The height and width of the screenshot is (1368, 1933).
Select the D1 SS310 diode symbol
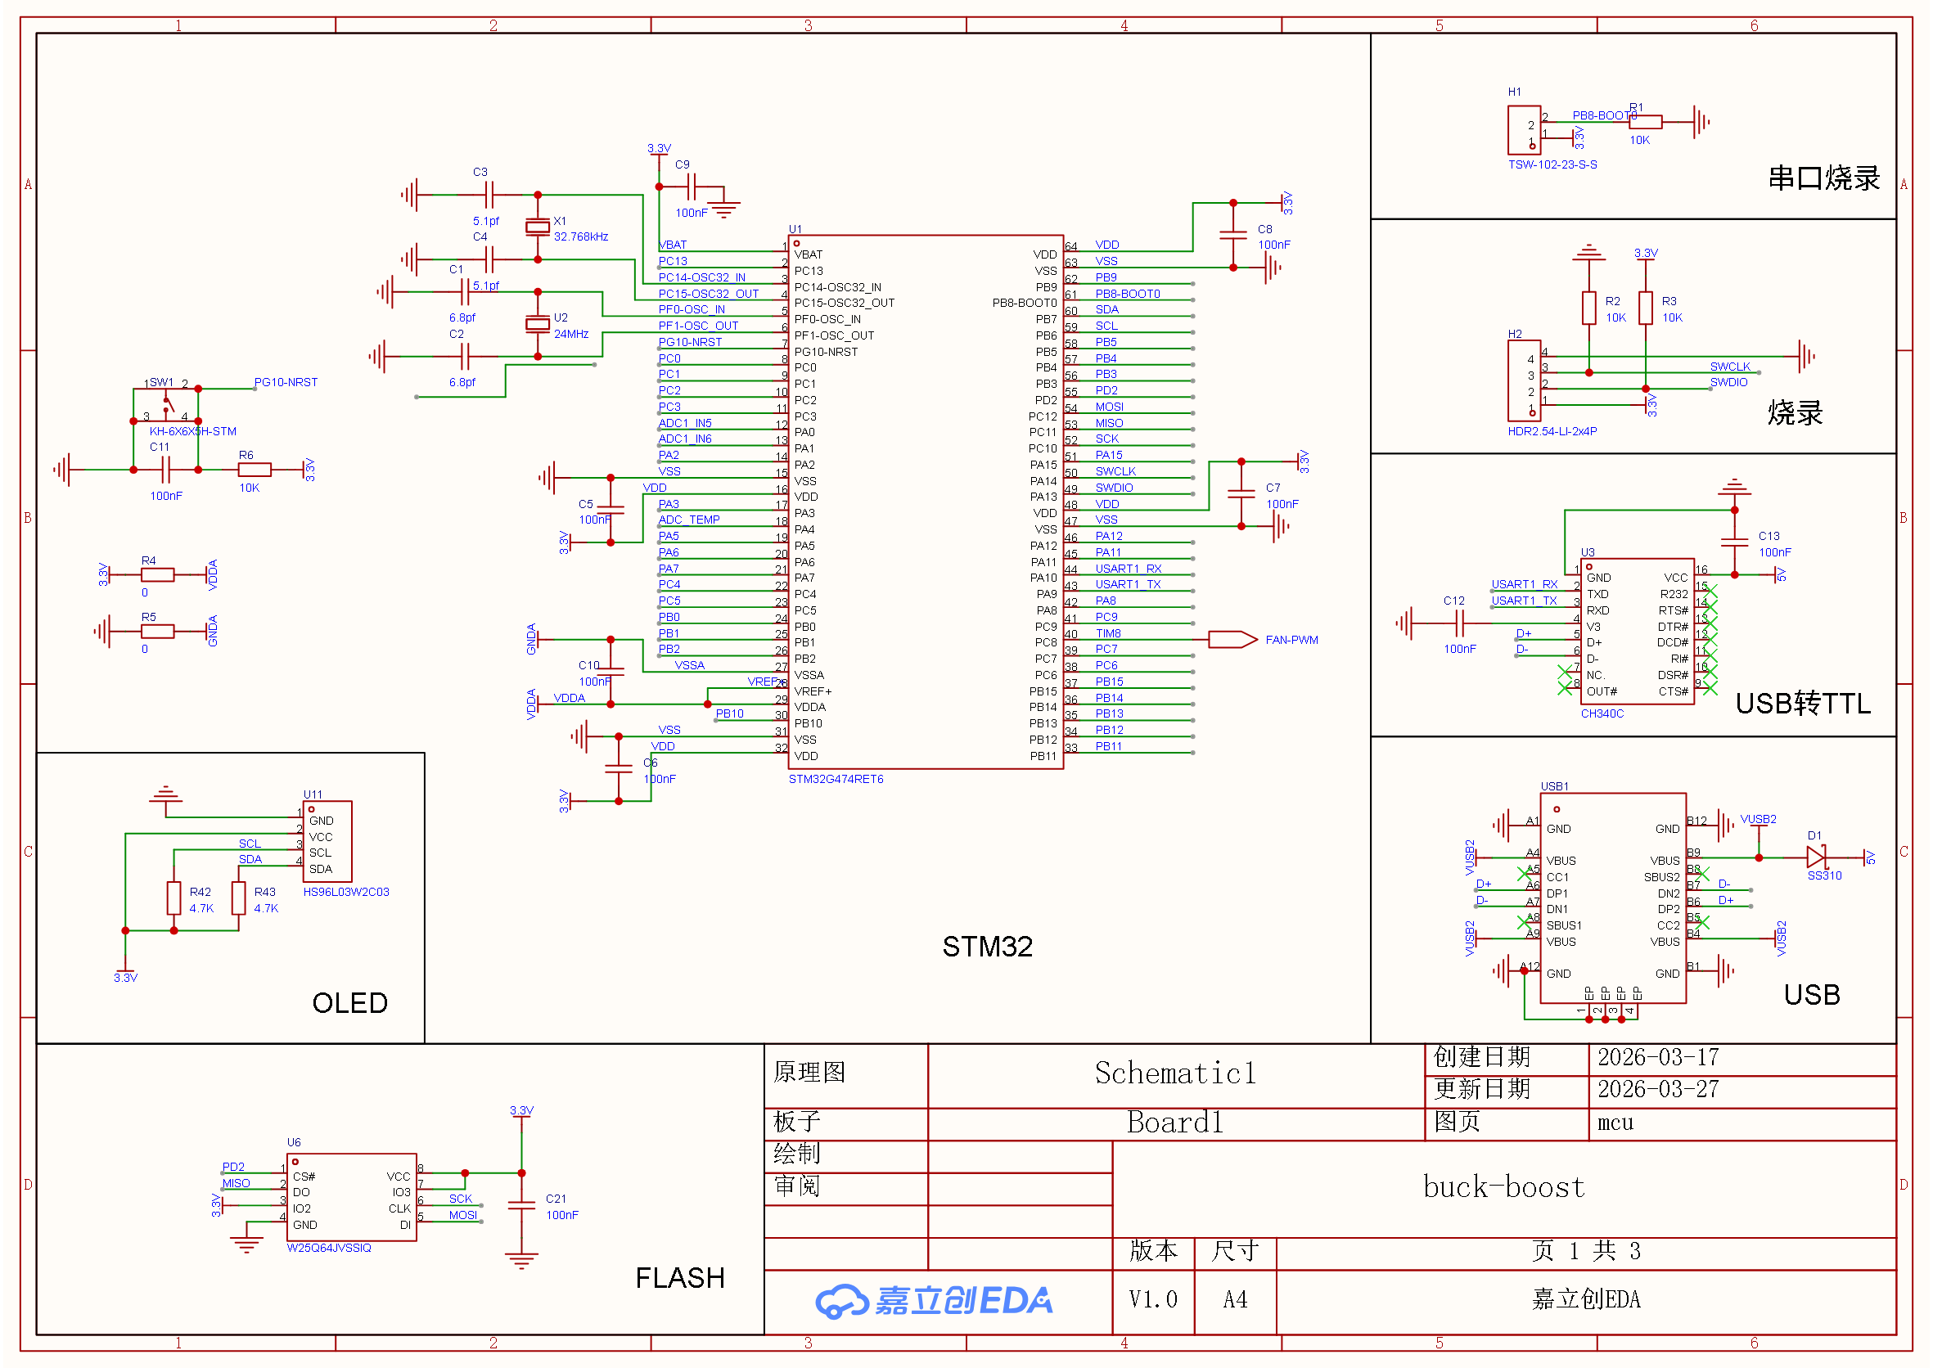click(1816, 857)
